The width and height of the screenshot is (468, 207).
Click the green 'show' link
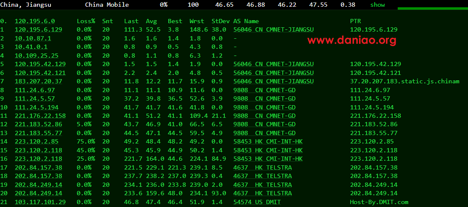click(x=378, y=5)
